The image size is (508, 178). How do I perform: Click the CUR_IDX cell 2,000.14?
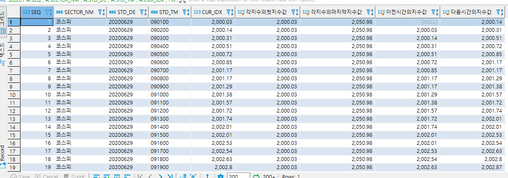pos(213,30)
